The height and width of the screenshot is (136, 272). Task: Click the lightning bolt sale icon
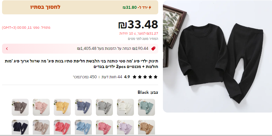click(x=150, y=7)
